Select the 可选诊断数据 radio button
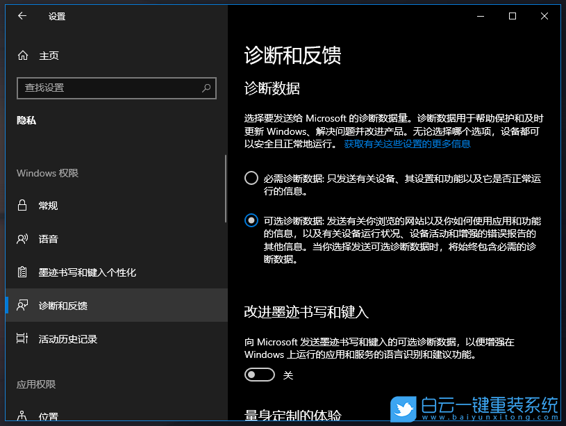Screen dimensions: 566x426 tap(251, 221)
